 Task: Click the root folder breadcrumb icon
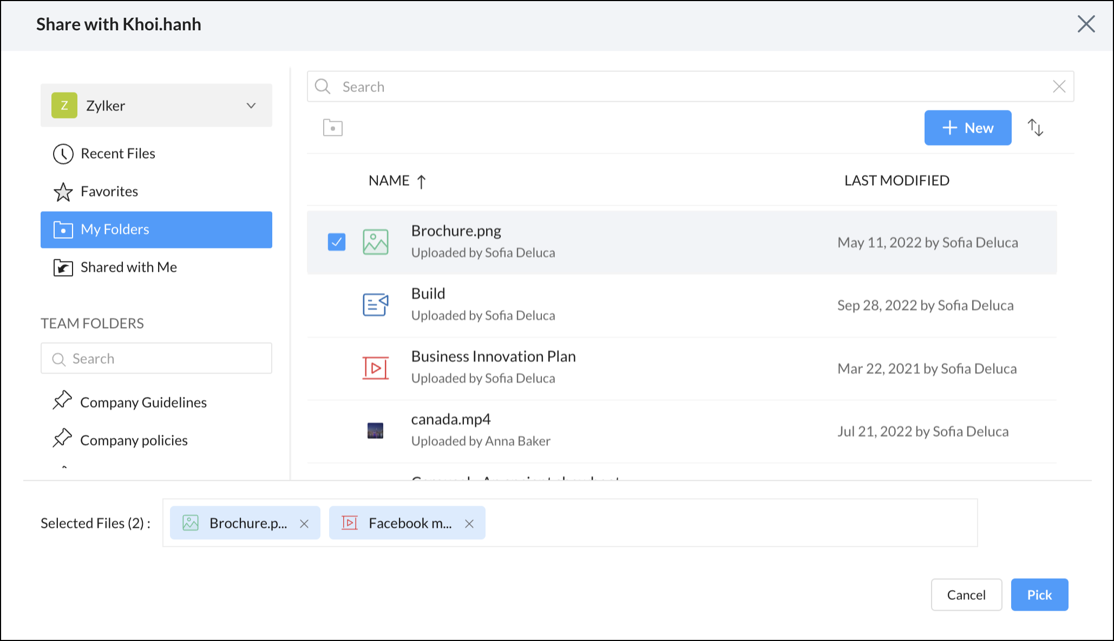pyautogui.click(x=332, y=128)
